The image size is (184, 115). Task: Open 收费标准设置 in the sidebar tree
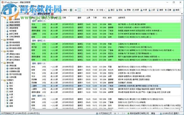click(x=14, y=69)
